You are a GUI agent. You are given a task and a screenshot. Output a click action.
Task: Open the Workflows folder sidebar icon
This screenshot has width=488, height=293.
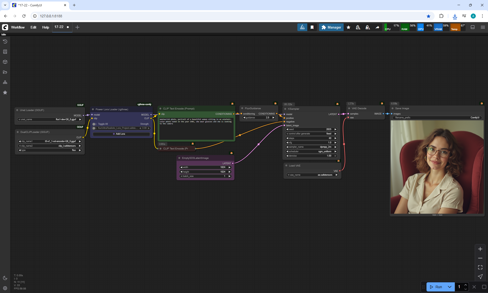click(x=5, y=72)
